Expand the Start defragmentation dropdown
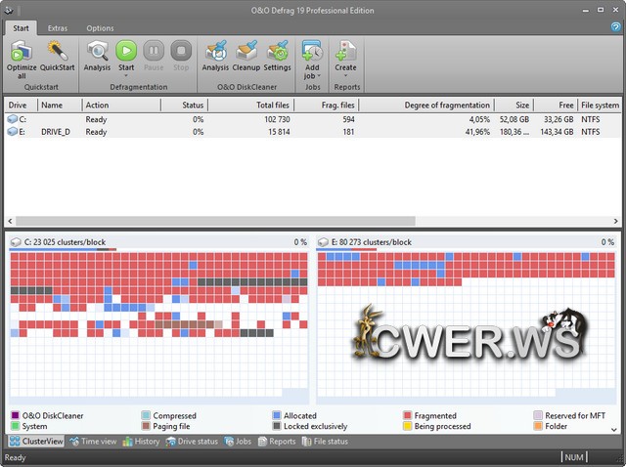The width and height of the screenshot is (626, 467). pos(126,78)
